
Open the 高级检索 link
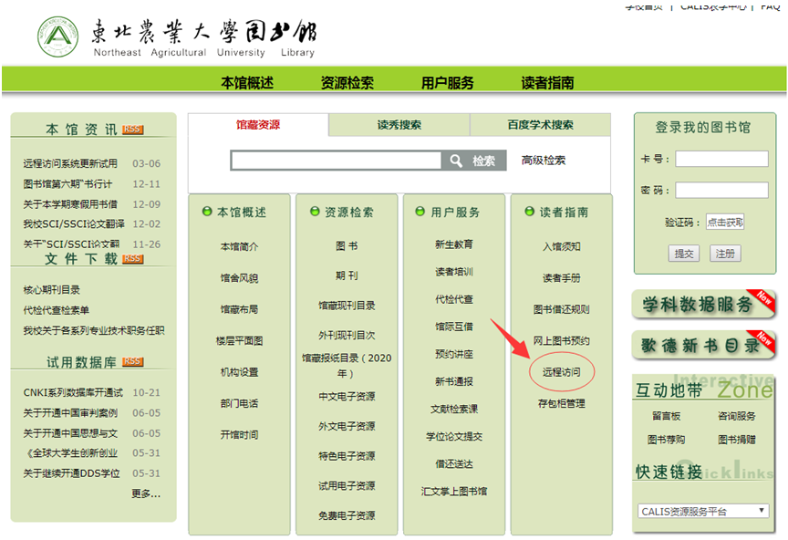tap(544, 161)
